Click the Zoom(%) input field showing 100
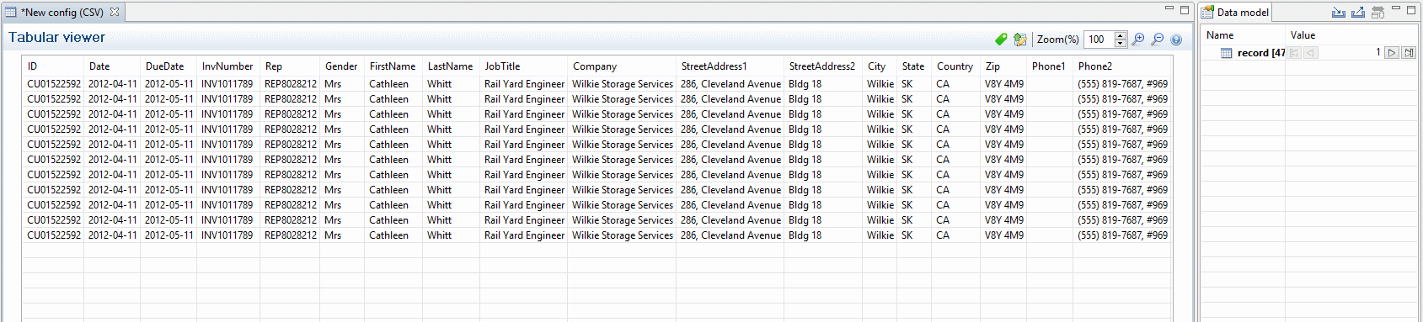Viewport: 1423px width, 322px height. [x=1099, y=40]
